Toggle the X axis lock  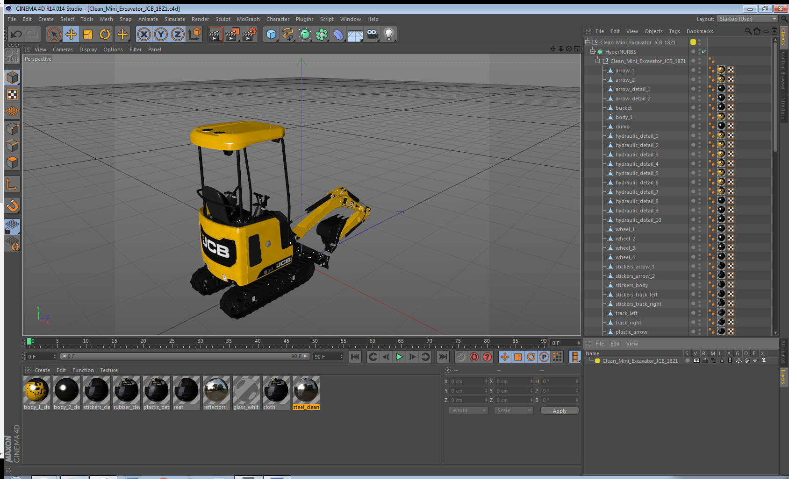tap(144, 34)
